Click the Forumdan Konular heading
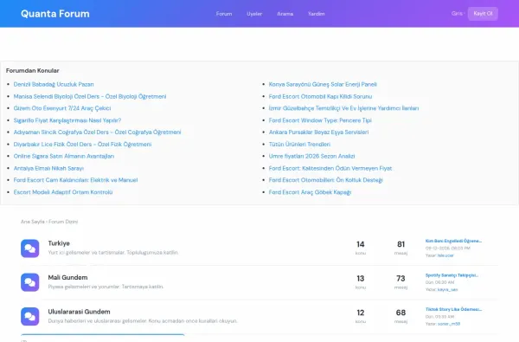Image resolution: width=519 pixels, height=342 pixels. (x=33, y=71)
